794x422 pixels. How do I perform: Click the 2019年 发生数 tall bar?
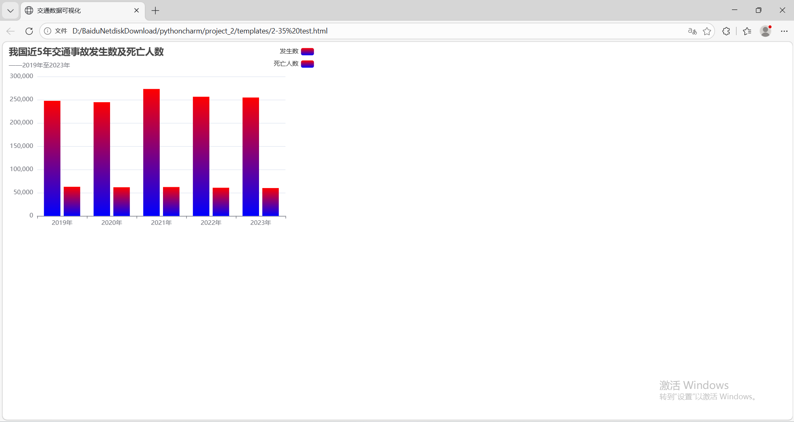tap(52, 158)
